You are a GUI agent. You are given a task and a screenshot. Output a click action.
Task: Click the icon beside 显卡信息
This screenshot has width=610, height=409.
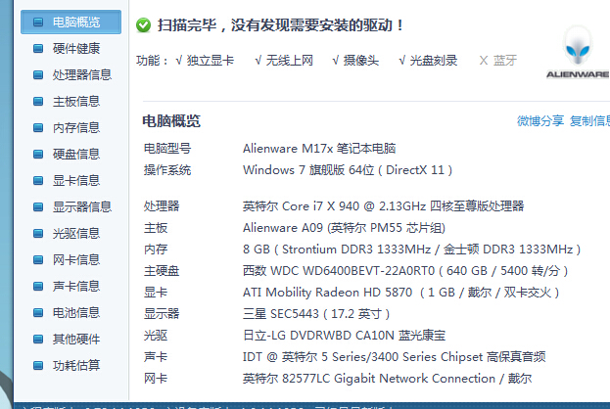[38, 180]
